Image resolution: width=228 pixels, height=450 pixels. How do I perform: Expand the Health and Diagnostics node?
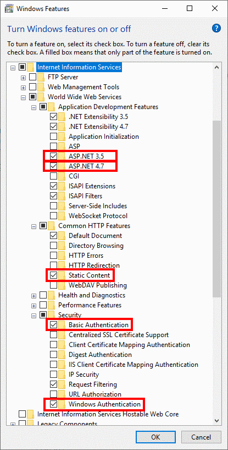[34, 295]
